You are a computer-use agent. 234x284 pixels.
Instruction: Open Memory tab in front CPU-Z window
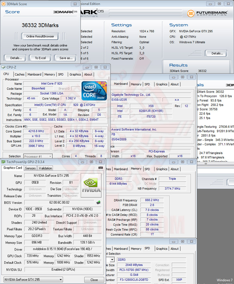(49, 74)
